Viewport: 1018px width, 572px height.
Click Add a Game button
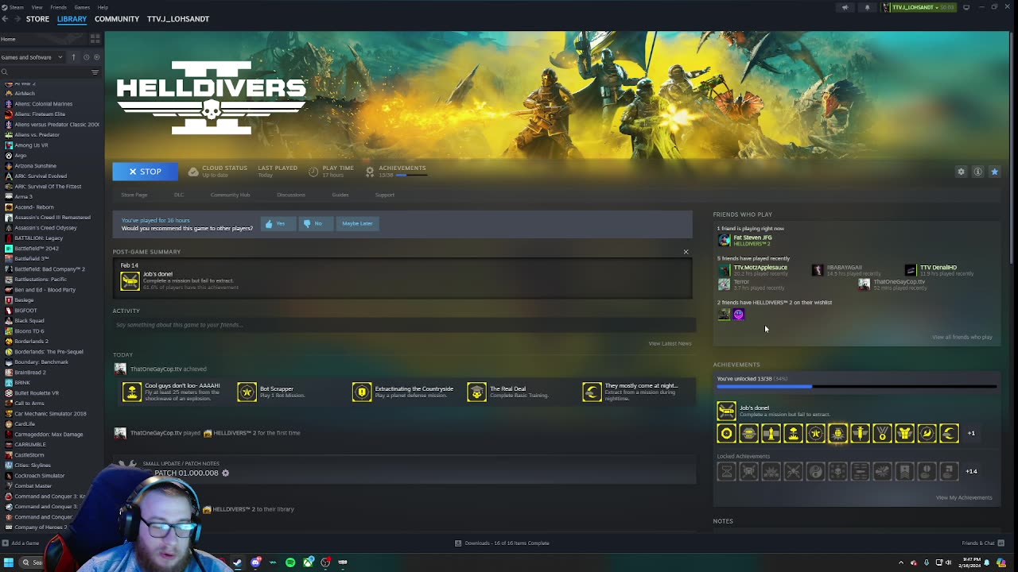[x=21, y=543]
